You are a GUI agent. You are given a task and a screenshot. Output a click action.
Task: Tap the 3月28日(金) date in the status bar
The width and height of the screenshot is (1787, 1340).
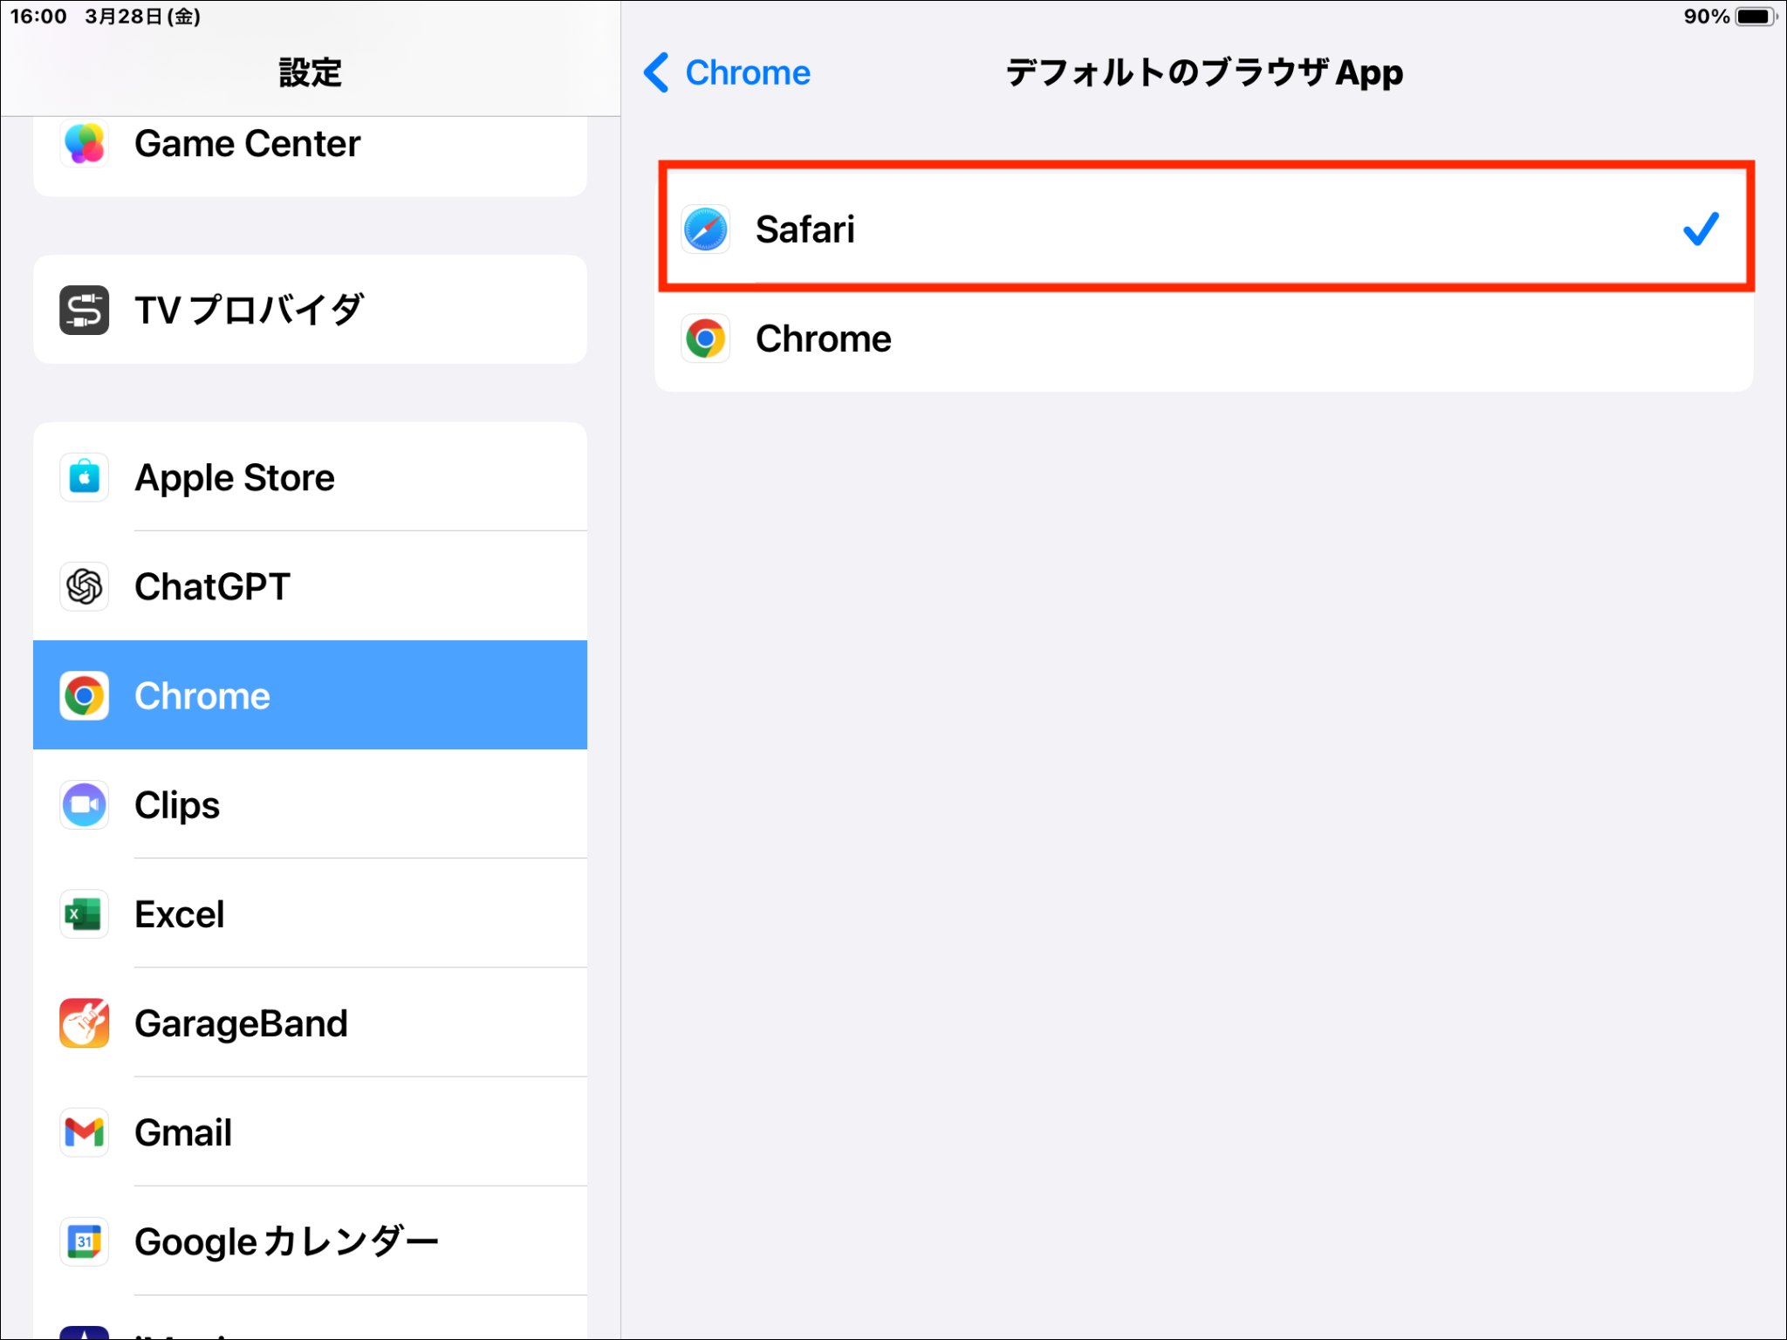click(x=143, y=17)
